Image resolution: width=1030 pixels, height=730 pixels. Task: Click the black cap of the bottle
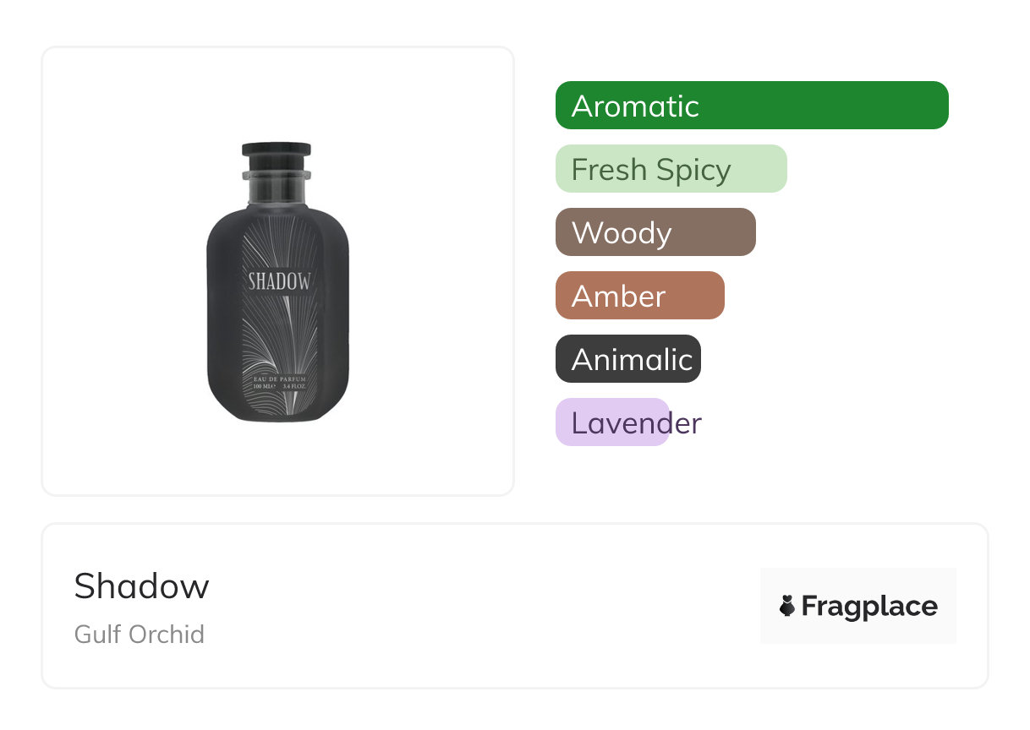pyautogui.click(x=277, y=151)
